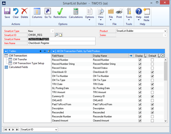The width and height of the screenshot is (171, 134).
Task: Click the Tools wrench icon
Action: point(129,11)
